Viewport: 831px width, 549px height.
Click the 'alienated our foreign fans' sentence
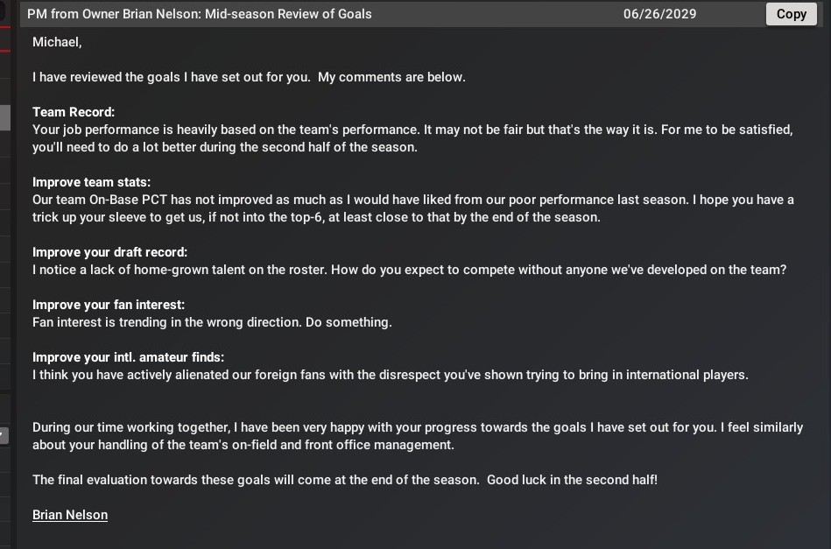point(391,375)
